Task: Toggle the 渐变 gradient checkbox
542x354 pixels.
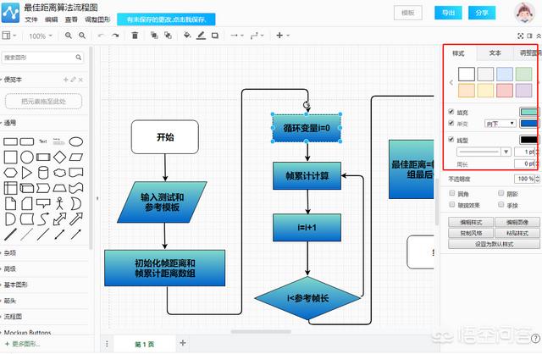Action: click(451, 123)
